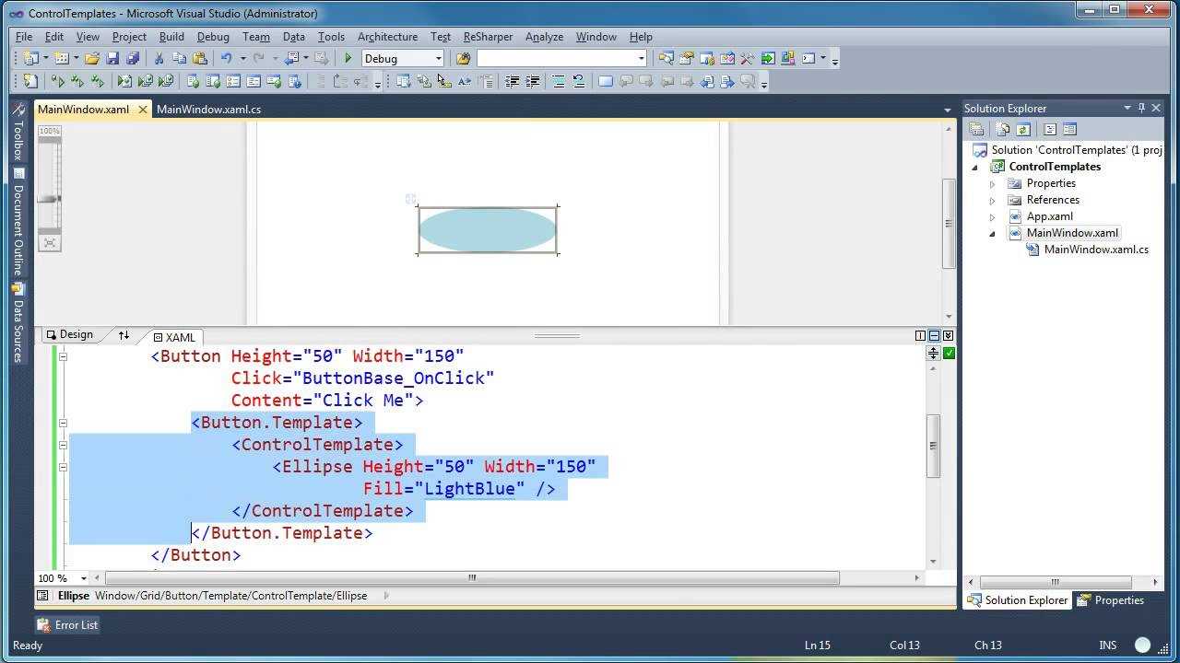The image size is (1180, 663).
Task: Collapse the ControlTemplate code region
Action: [x=63, y=445]
